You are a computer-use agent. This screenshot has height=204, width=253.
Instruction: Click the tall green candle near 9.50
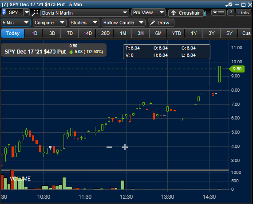coord(219,74)
